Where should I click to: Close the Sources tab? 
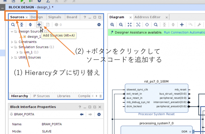click(x=27, y=18)
